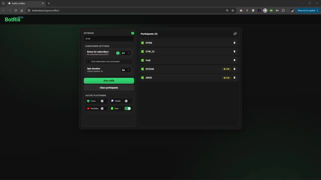Select participant name ABOD

point(149,78)
